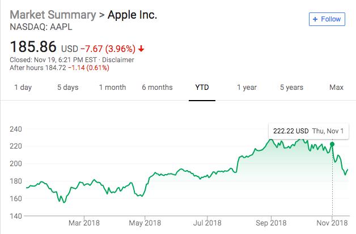Click the Mar 2018 axis label
Viewport: 356px width, 234px height.
coord(84,223)
